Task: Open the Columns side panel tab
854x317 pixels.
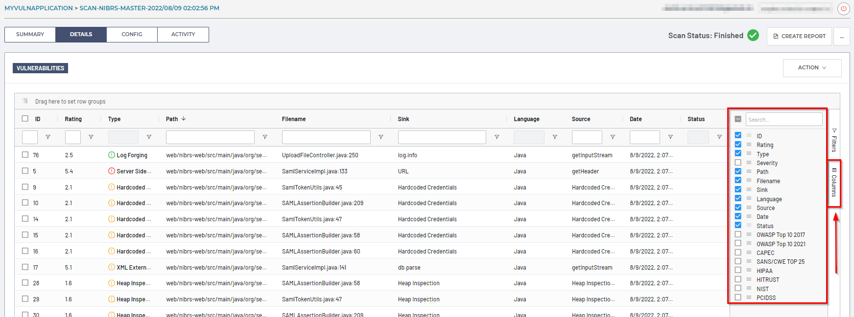Action: pos(834,183)
